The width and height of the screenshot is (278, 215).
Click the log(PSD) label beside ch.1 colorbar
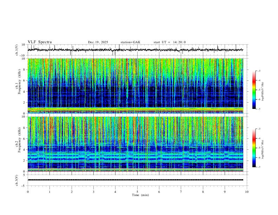tap(263, 92)
